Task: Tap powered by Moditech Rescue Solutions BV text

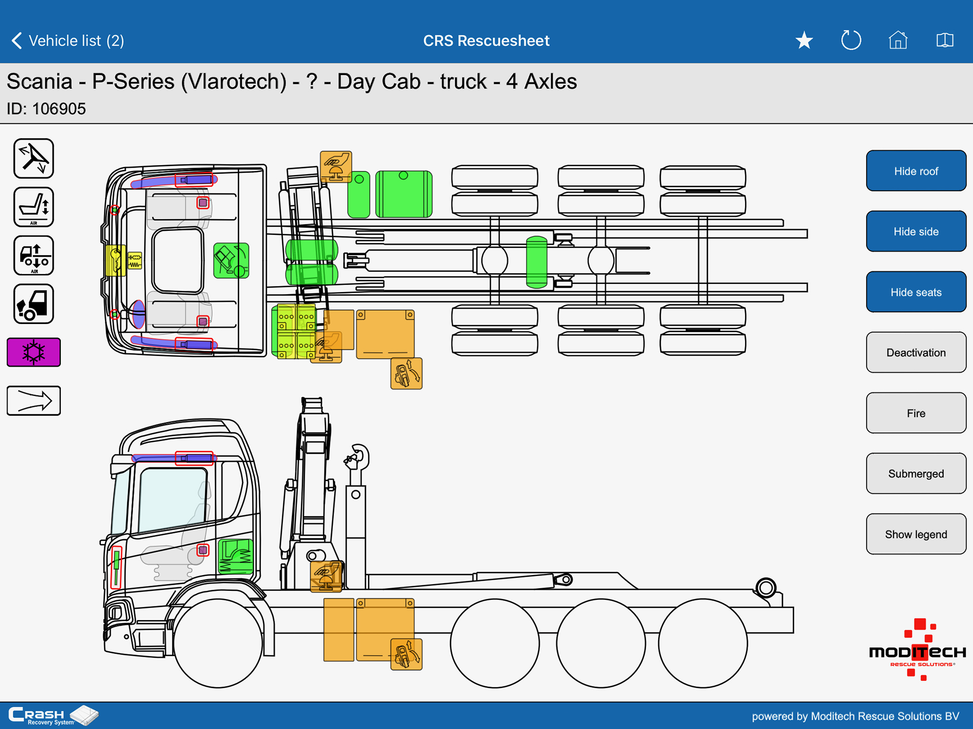Action: click(855, 716)
